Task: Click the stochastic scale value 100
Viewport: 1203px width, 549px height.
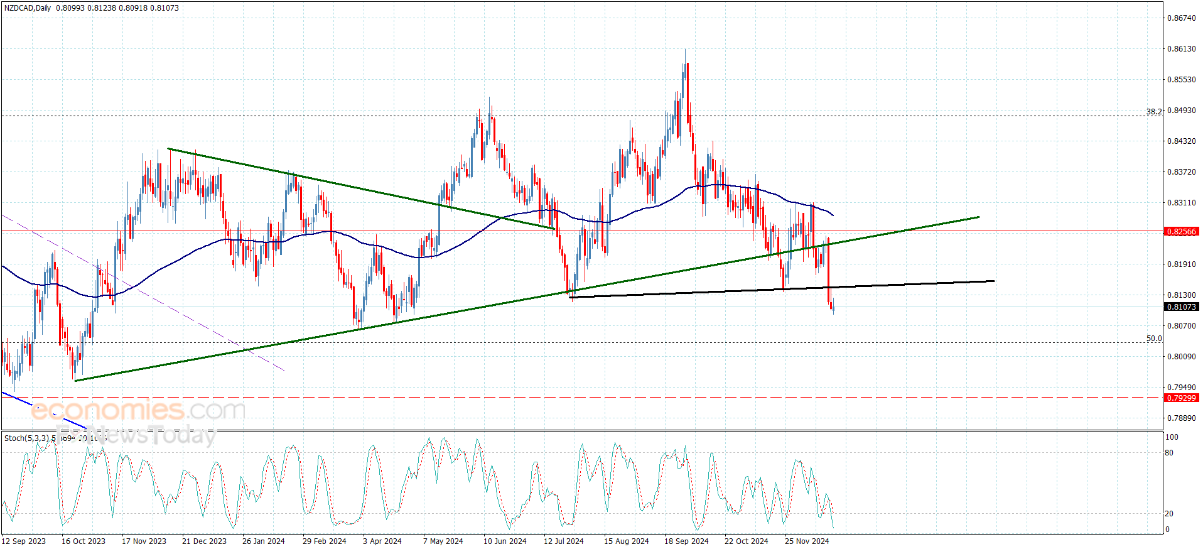Action: (1172, 437)
